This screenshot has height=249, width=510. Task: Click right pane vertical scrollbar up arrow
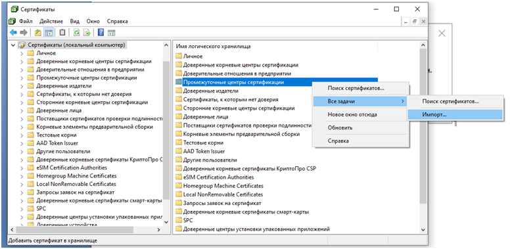pos(423,45)
